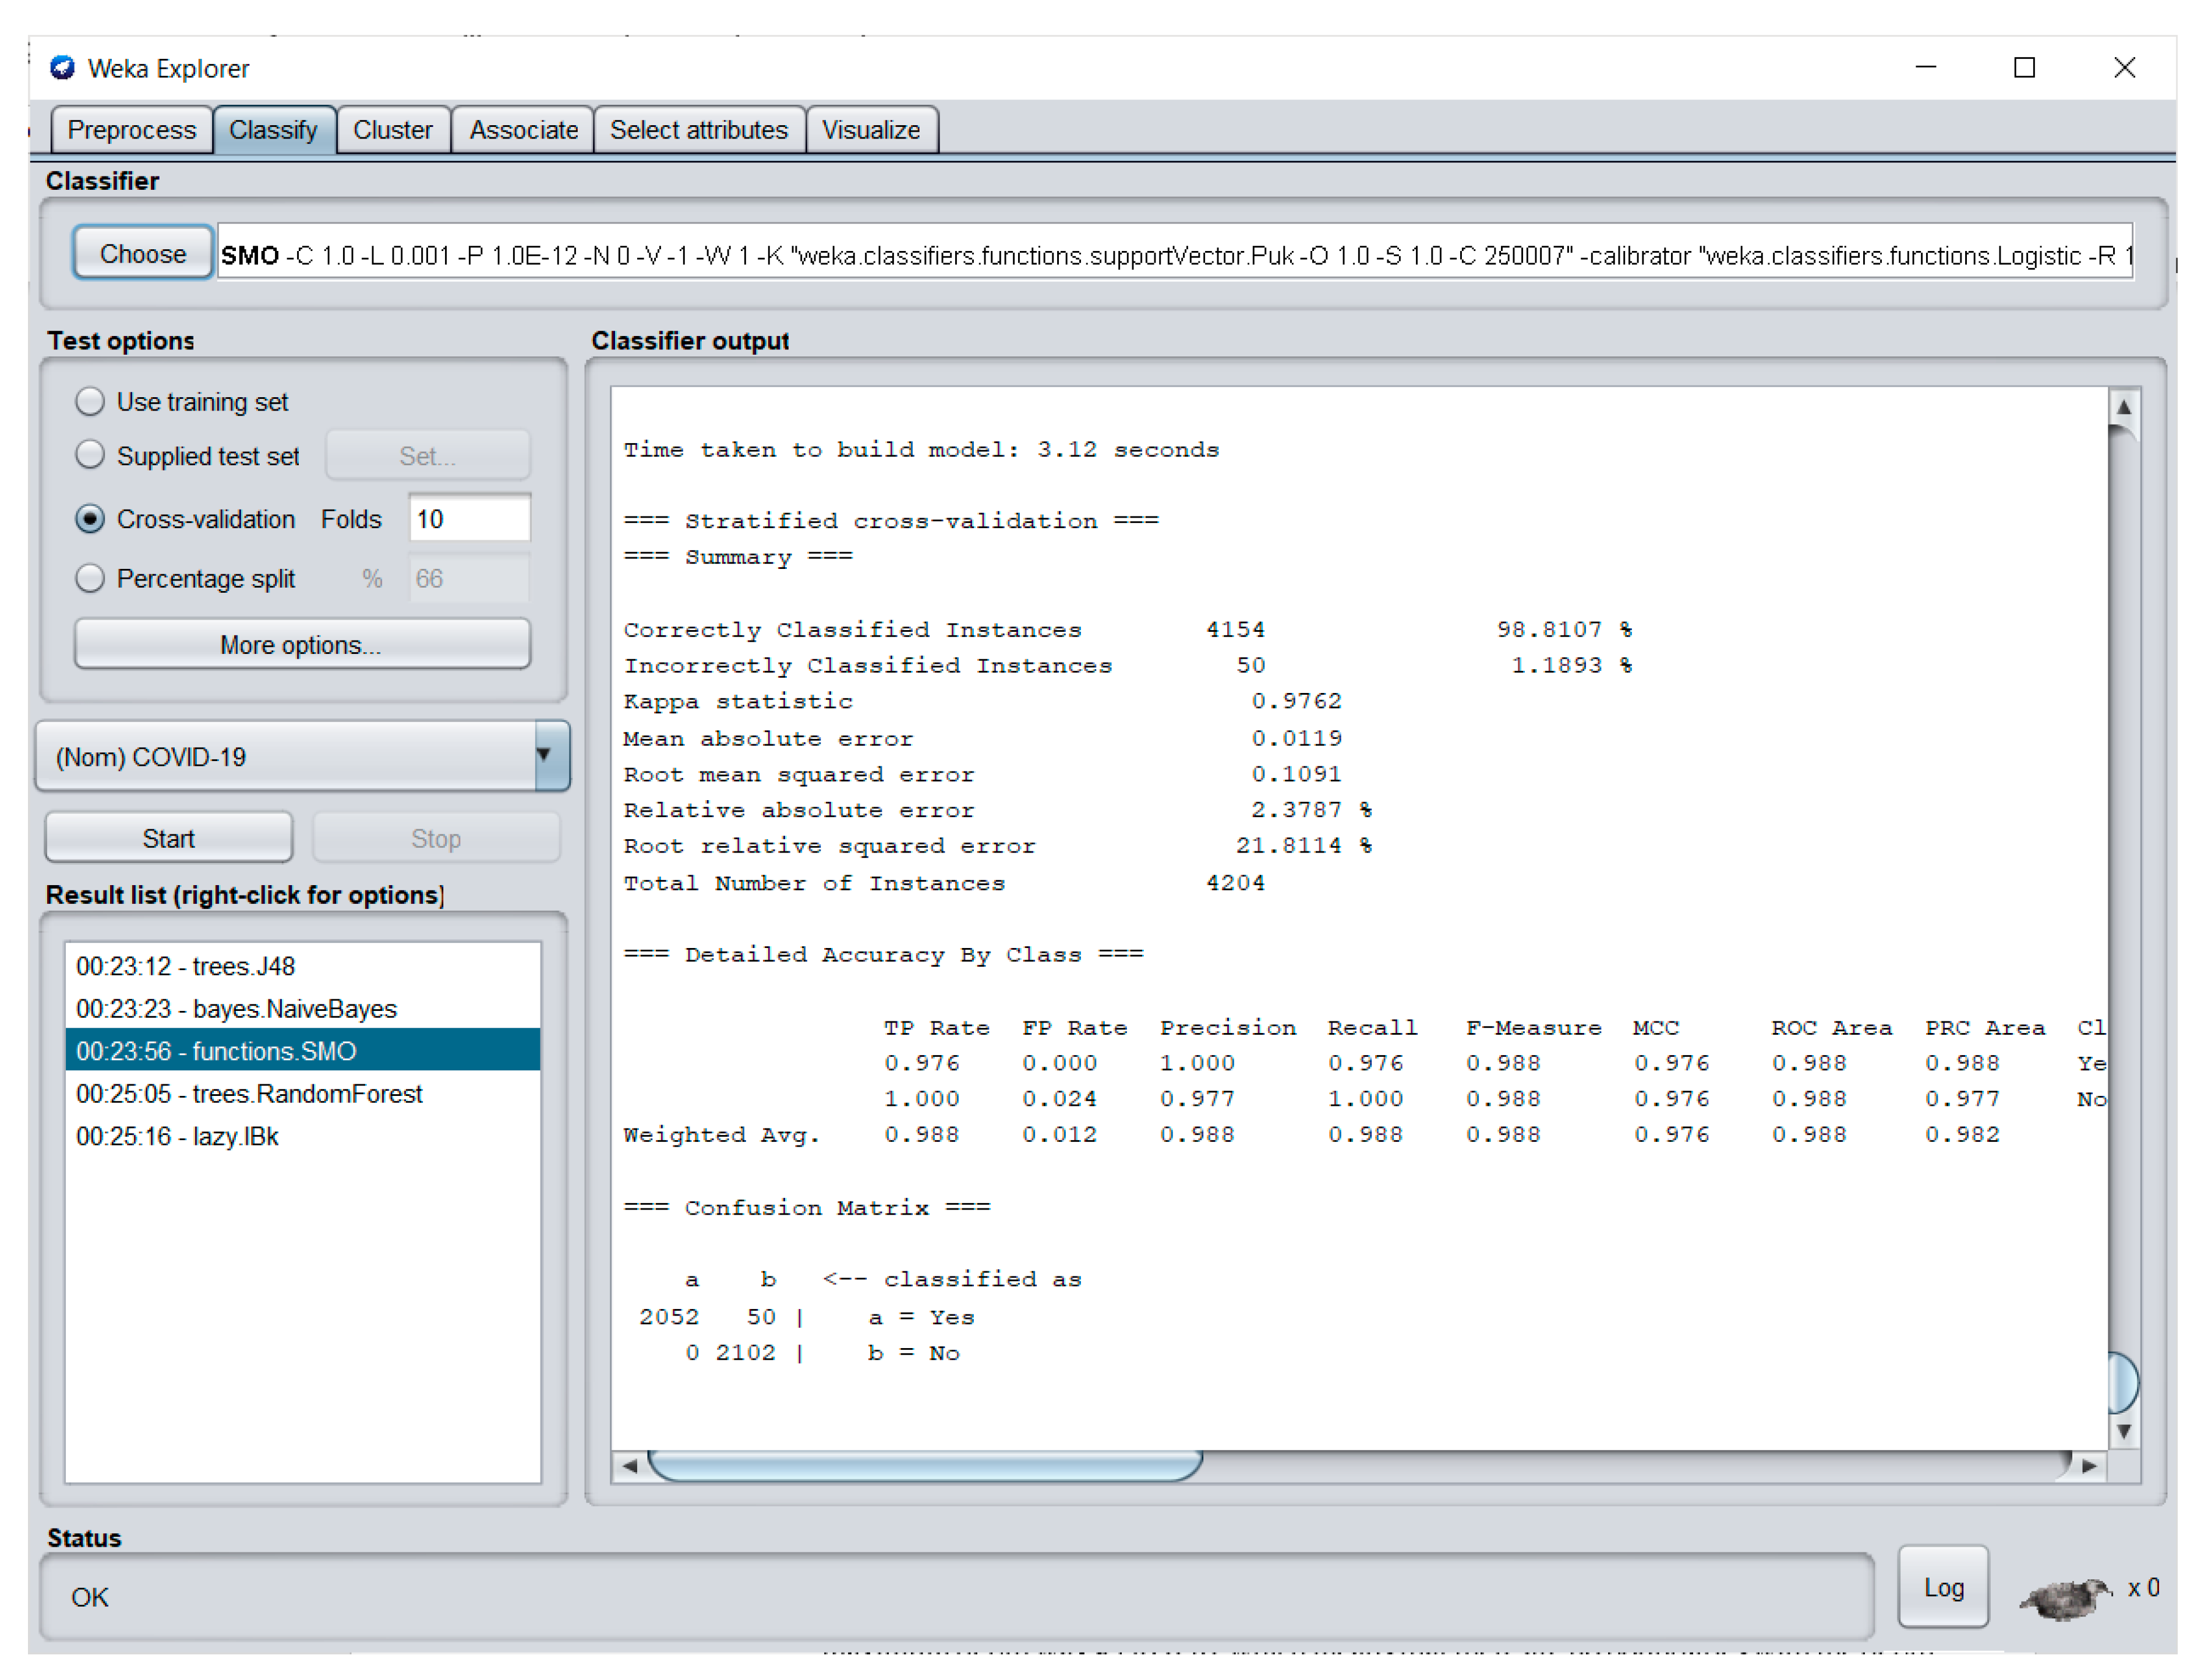The width and height of the screenshot is (2208, 1680).
Task: Select Supplied test set option
Action: (x=90, y=455)
